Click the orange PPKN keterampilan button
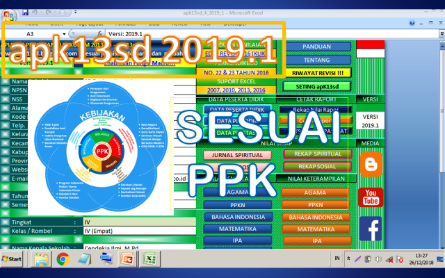The image size is (445, 278). (x=315, y=205)
